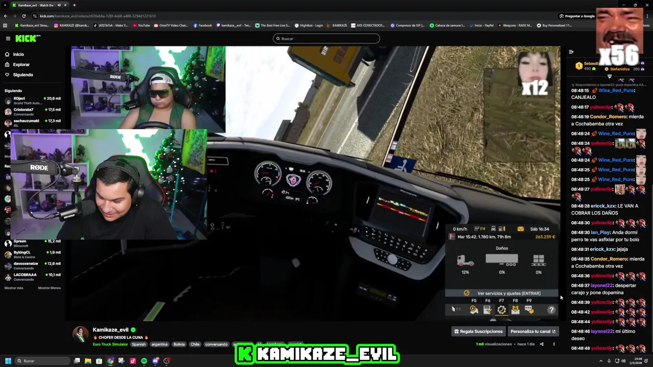The width and height of the screenshot is (653, 367).
Task: Select the Bolivia tag
Action: click(179, 344)
